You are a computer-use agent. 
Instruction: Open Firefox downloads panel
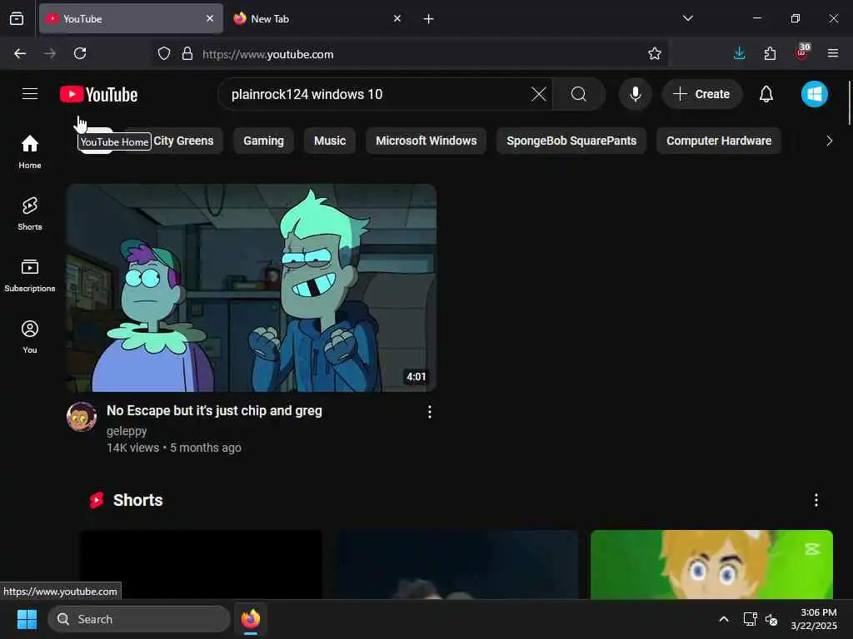[x=740, y=53]
